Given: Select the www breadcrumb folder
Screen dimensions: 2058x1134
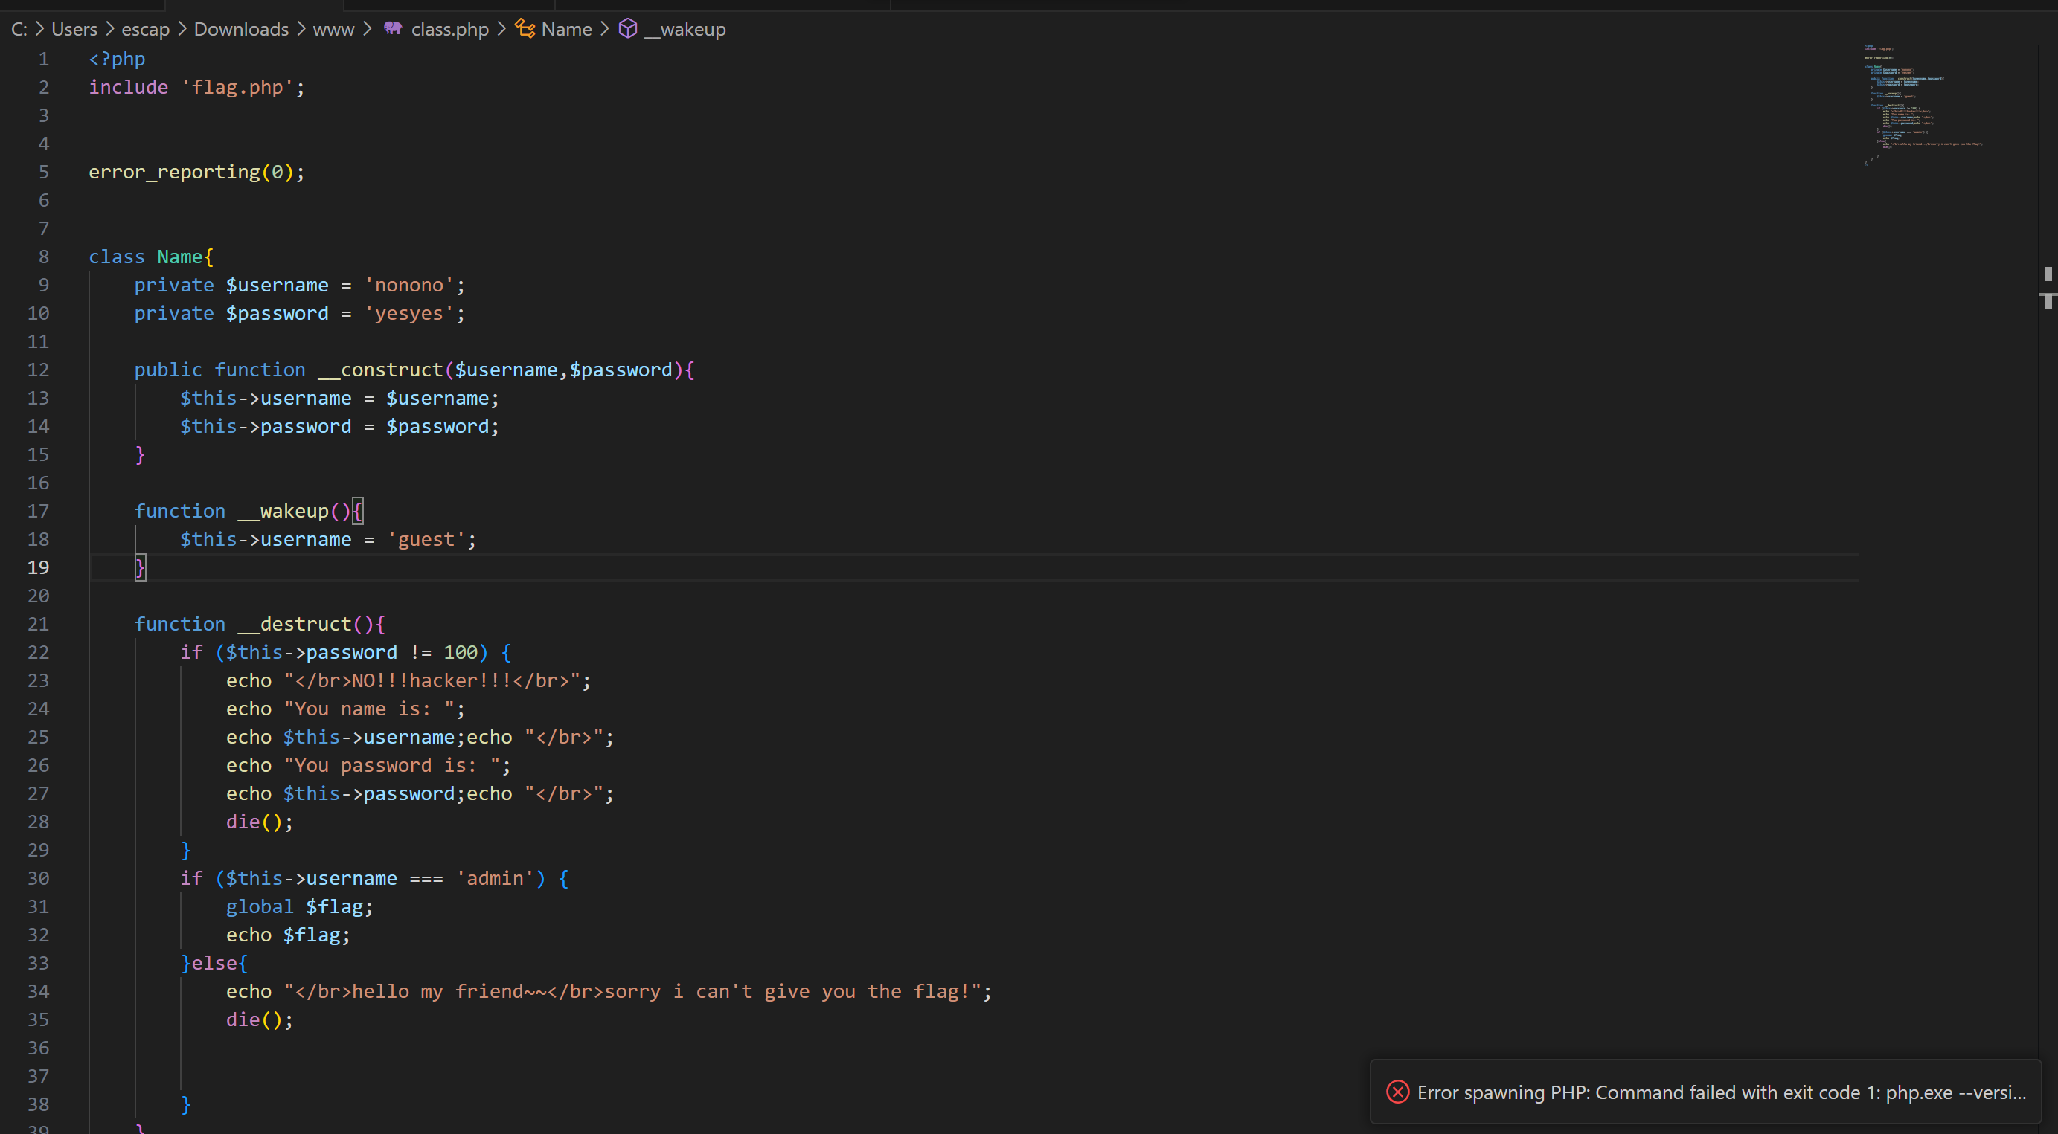Looking at the screenshot, I should pos(333,30).
